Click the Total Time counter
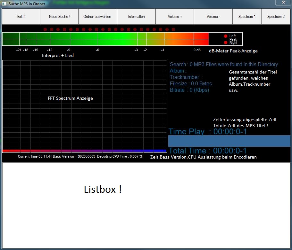The height and width of the screenshot is (250, 292). (x=208, y=151)
